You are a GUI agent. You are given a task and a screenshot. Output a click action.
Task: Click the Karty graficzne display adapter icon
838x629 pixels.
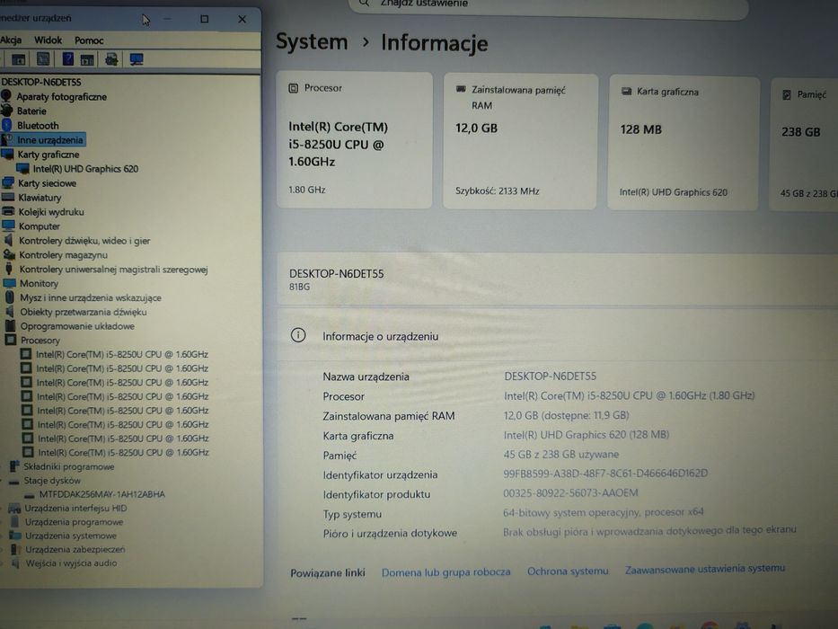[x=7, y=155]
